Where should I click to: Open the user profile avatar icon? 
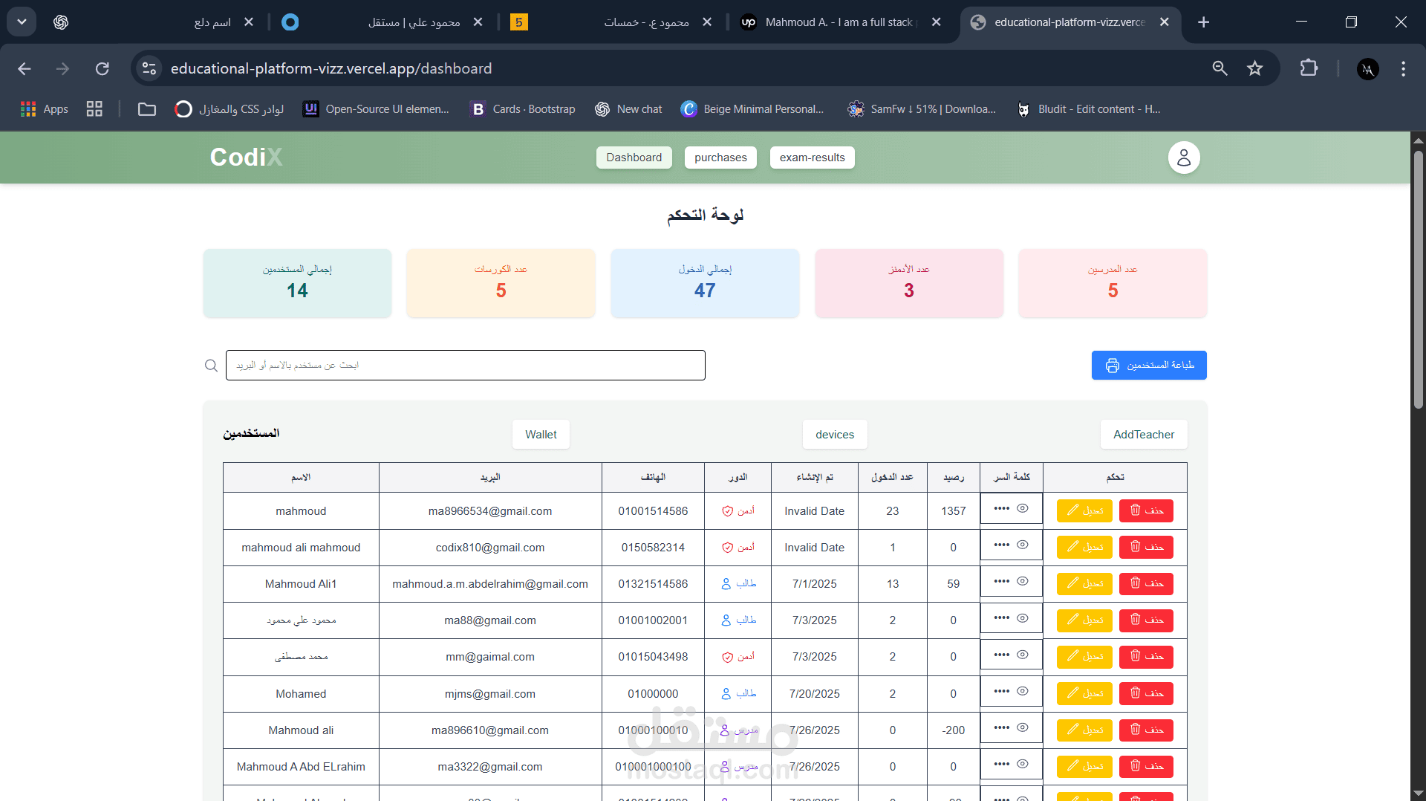coord(1184,158)
